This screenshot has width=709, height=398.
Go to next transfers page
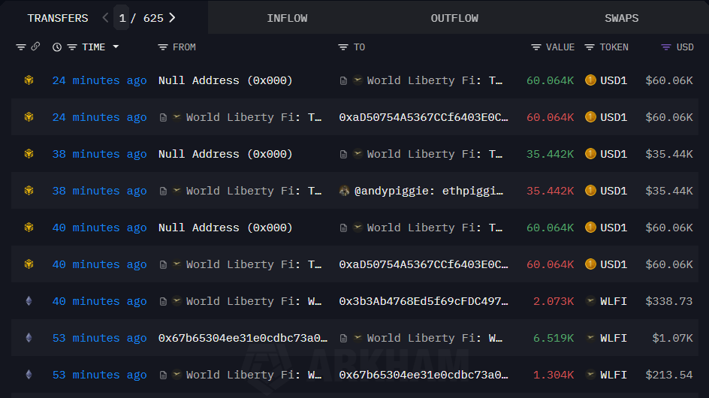(x=173, y=18)
